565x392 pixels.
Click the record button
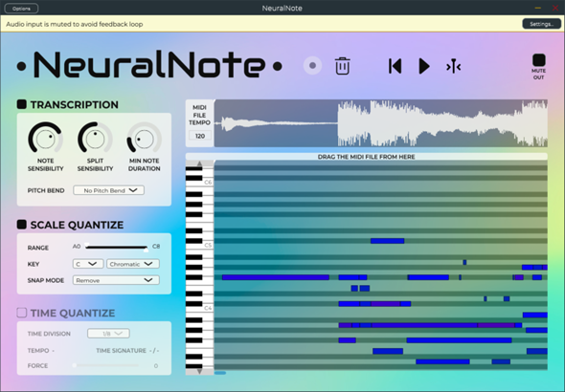click(312, 66)
